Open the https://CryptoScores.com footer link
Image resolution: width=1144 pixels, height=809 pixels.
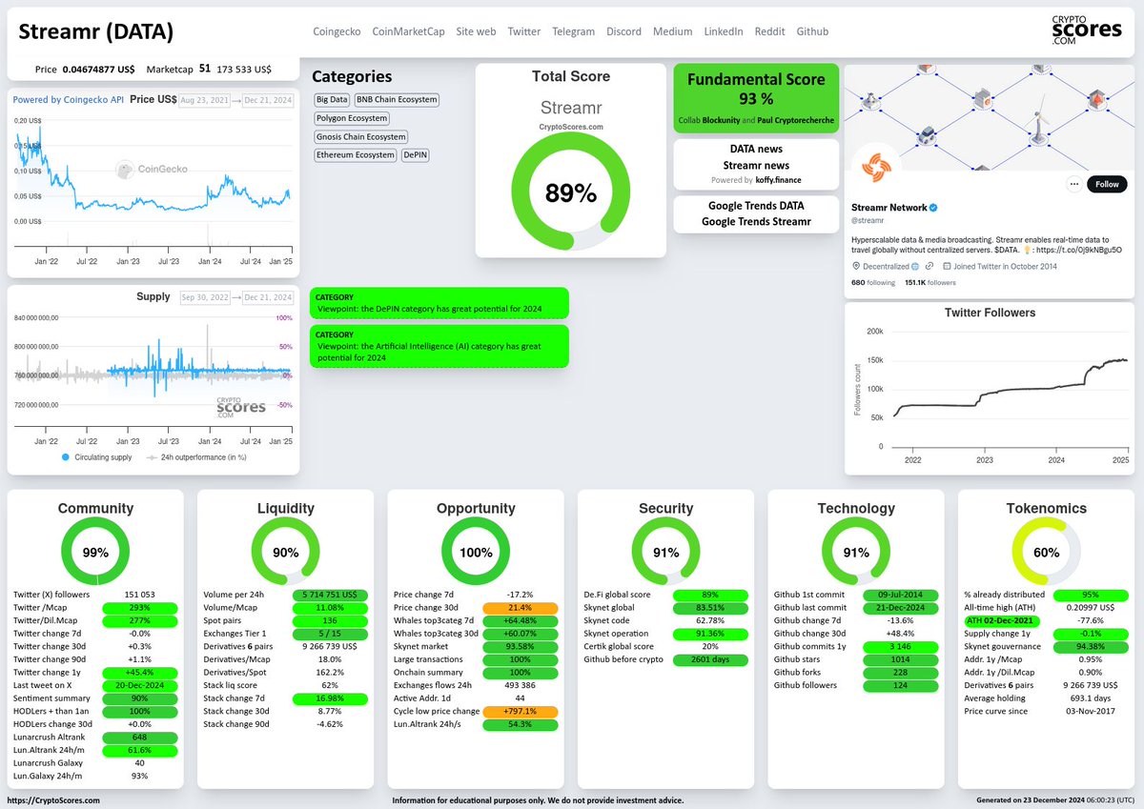pyautogui.click(x=53, y=800)
